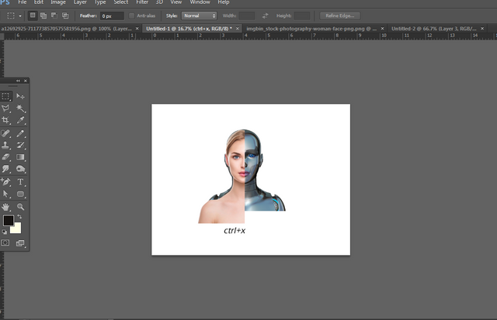Image resolution: width=497 pixels, height=320 pixels.
Task: Choose the Eyedropper tool
Action: coord(21,121)
